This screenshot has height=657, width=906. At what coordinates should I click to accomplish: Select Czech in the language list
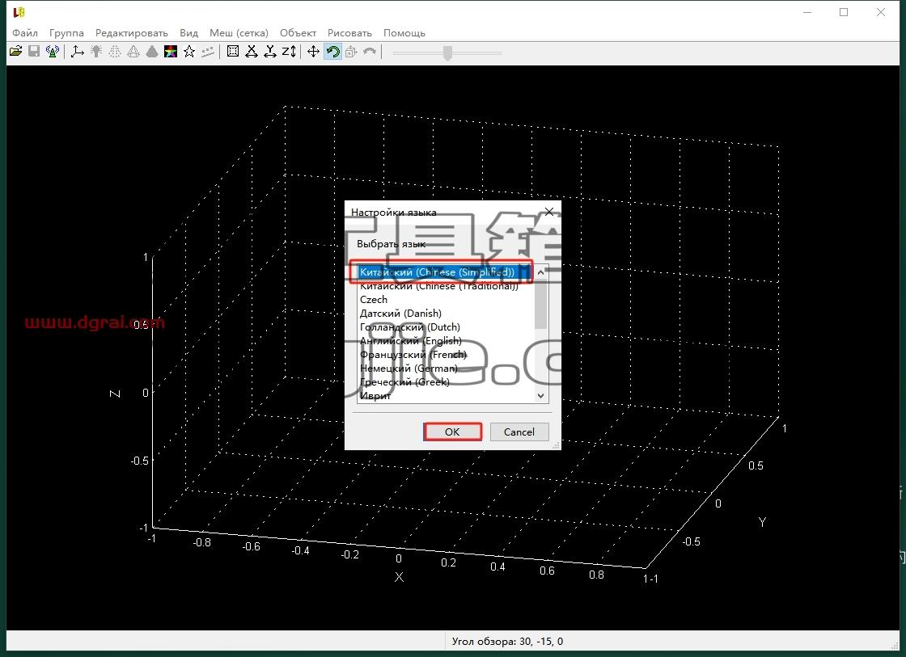coord(446,300)
